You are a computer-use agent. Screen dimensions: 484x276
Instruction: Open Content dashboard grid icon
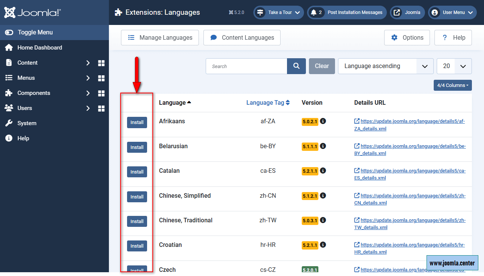click(101, 63)
